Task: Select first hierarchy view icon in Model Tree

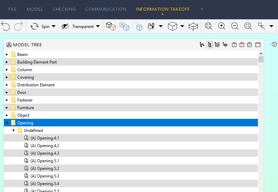Action: tap(202, 45)
